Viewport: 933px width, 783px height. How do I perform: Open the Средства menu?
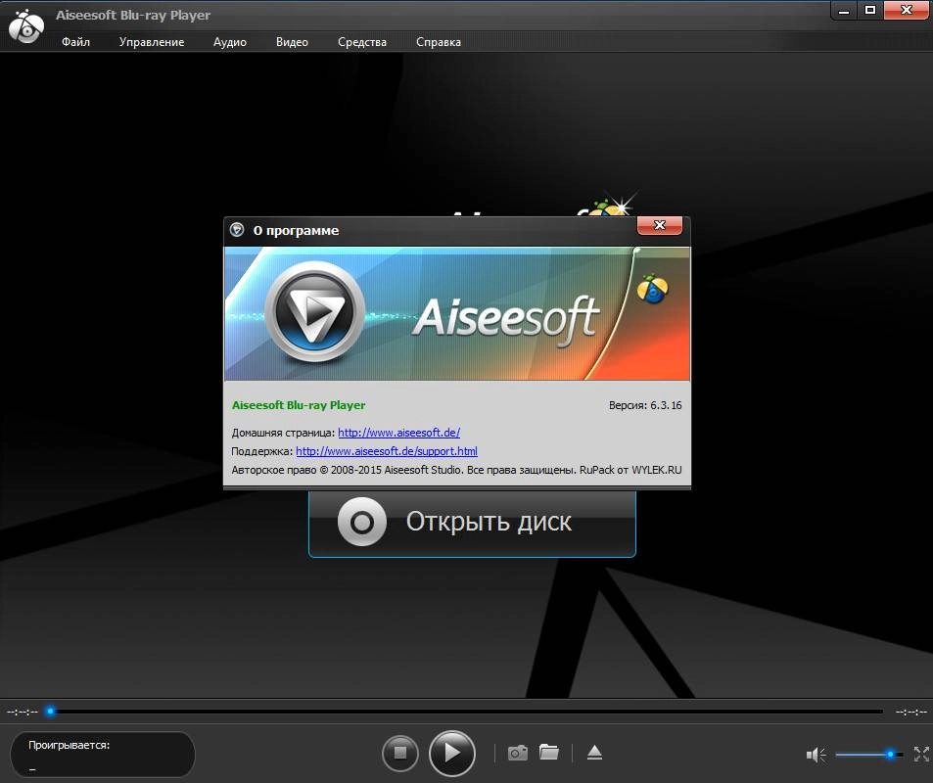[x=362, y=42]
